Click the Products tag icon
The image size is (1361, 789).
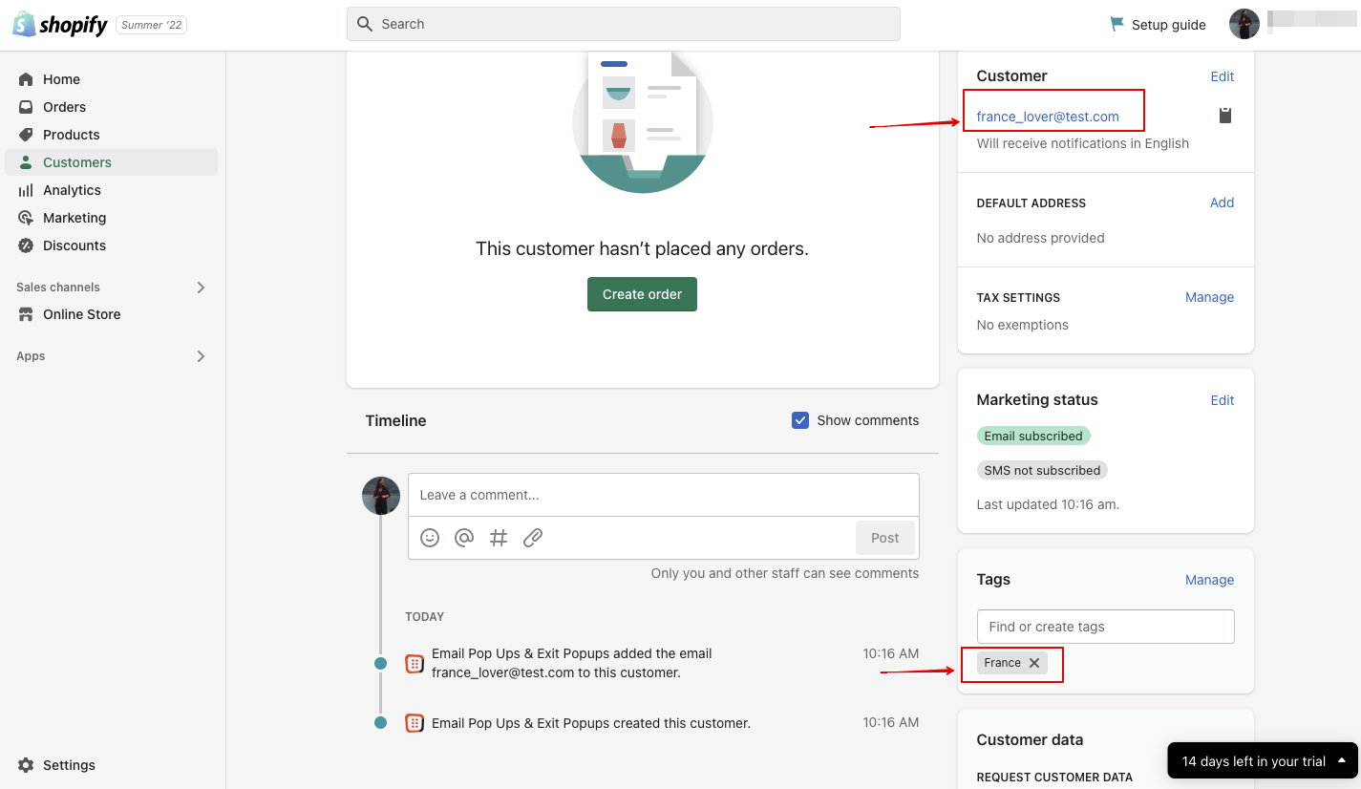coord(26,135)
